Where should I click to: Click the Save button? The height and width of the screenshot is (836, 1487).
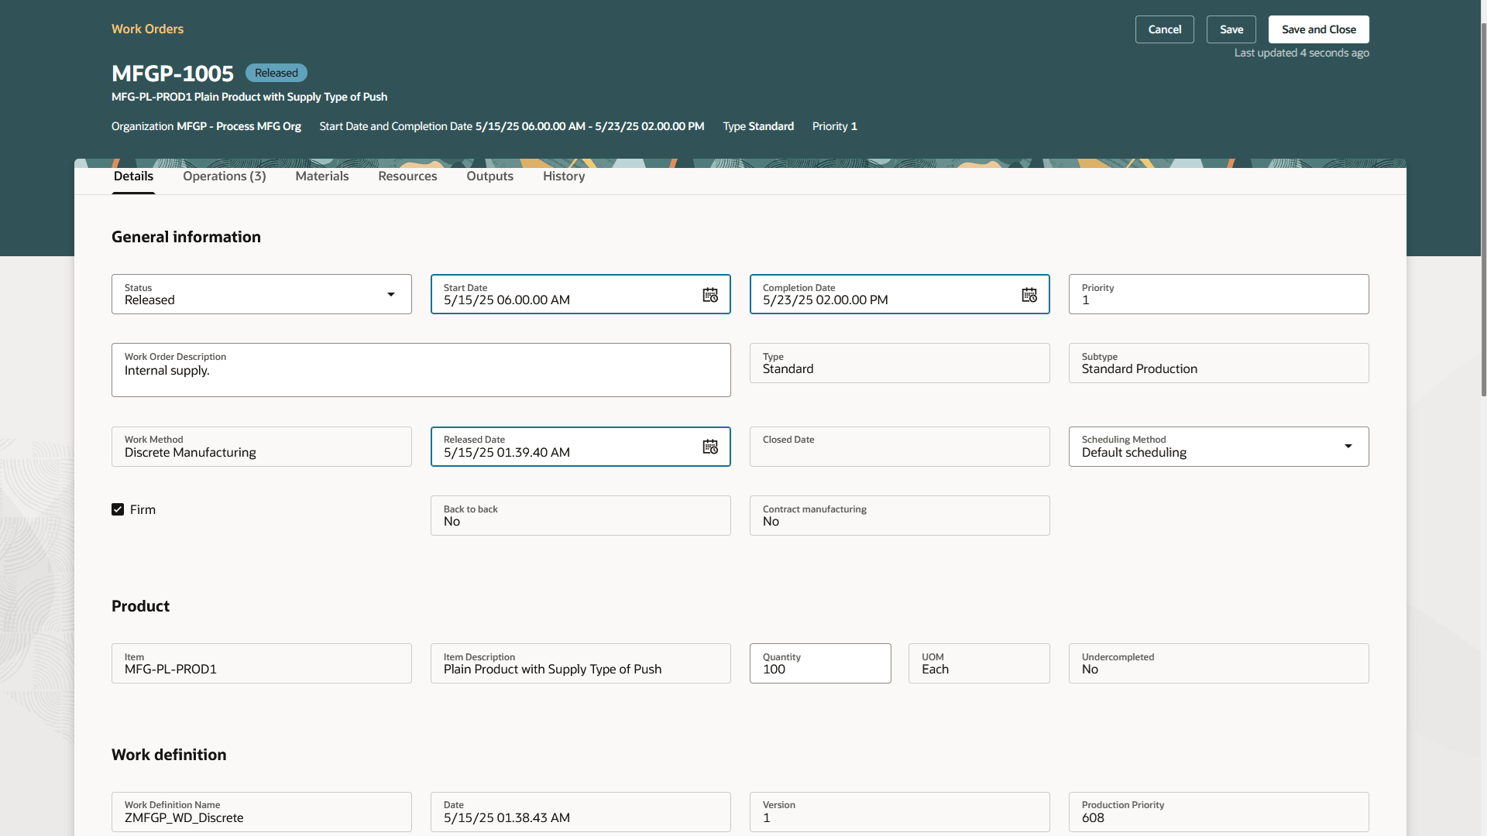pos(1231,29)
